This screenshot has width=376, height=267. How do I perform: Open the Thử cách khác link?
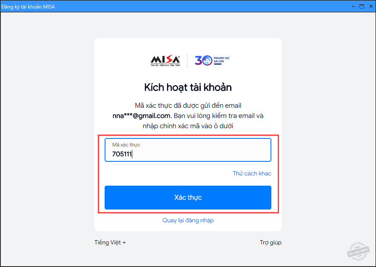click(252, 173)
